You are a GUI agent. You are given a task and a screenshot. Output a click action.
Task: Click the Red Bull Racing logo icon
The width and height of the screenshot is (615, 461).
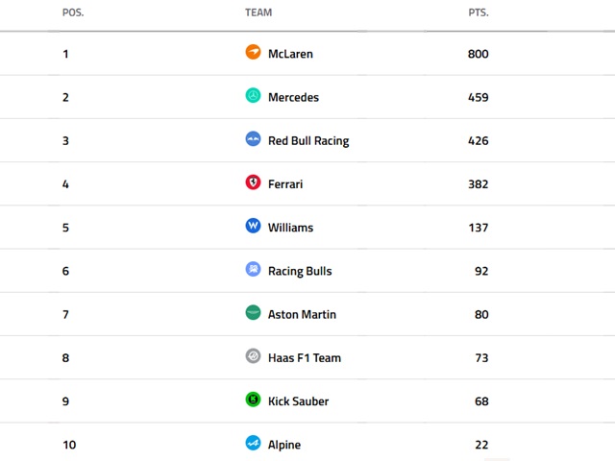[x=253, y=139]
